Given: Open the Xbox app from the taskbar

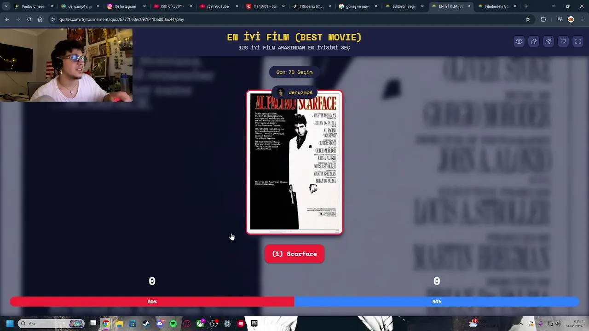Looking at the screenshot, I should click(200, 324).
